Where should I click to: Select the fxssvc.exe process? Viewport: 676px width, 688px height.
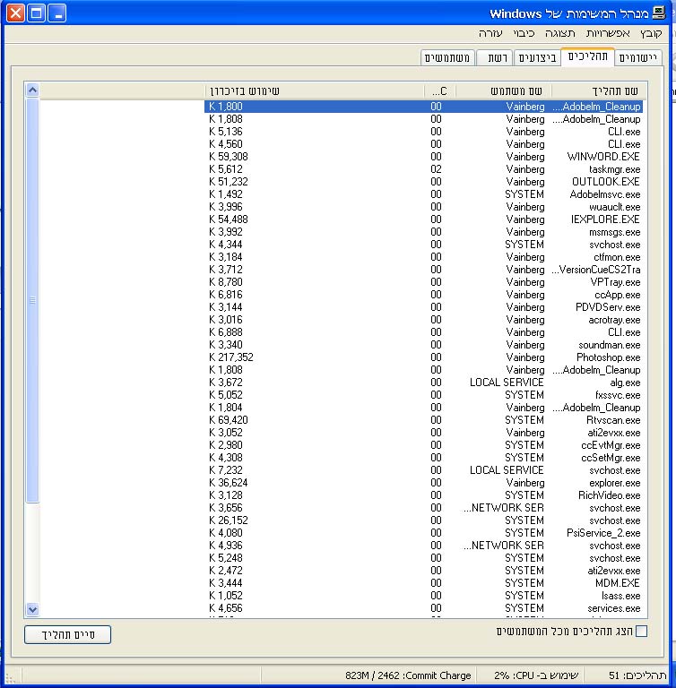(423, 395)
